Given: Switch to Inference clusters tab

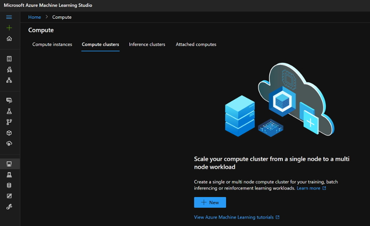Looking at the screenshot, I should tap(147, 45).
